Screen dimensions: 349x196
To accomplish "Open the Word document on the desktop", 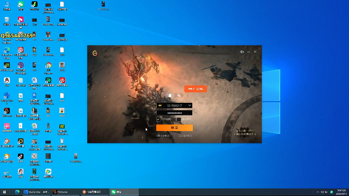I will pos(34,83).
